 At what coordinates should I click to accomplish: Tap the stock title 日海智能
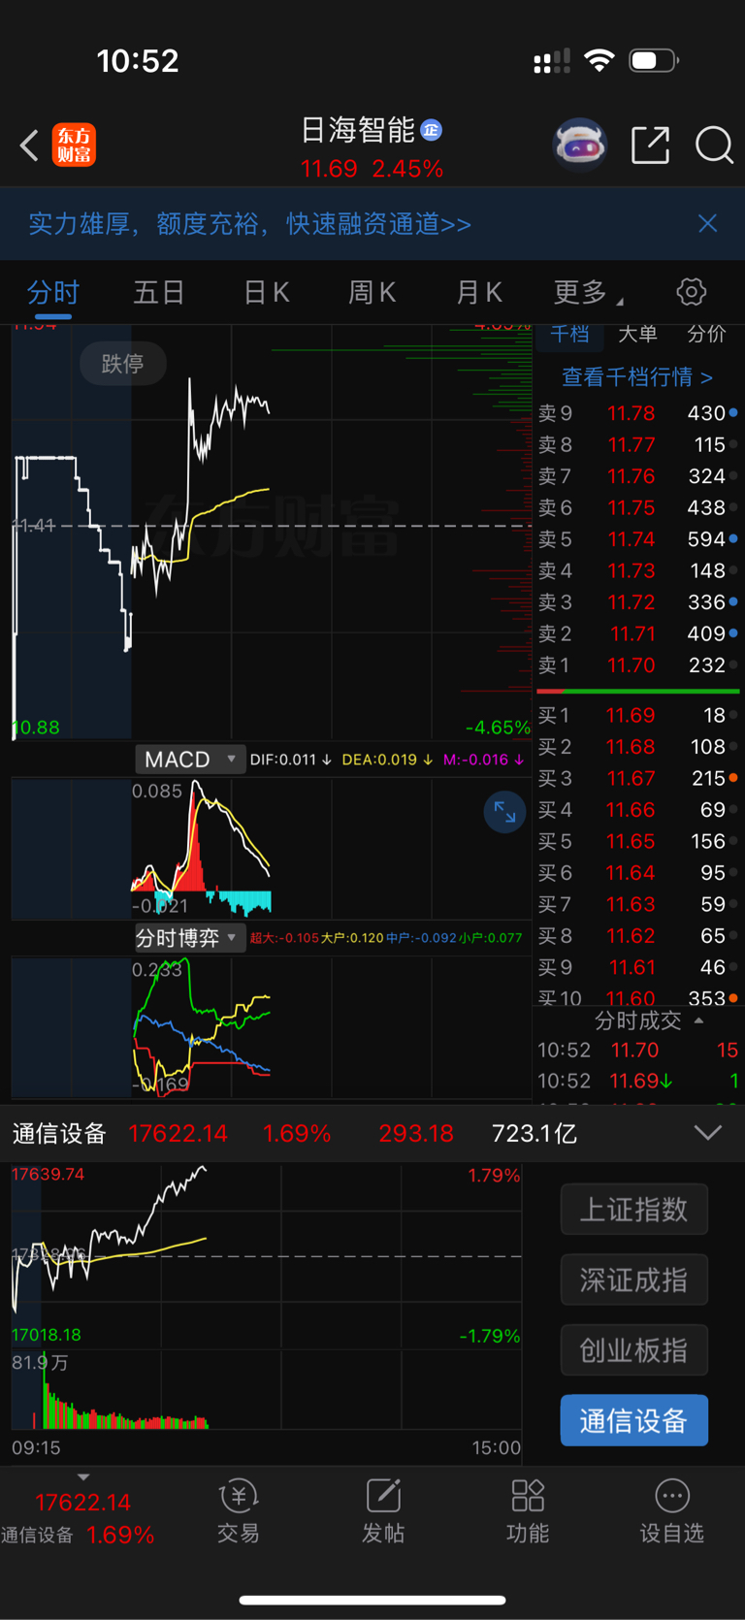pos(357,130)
